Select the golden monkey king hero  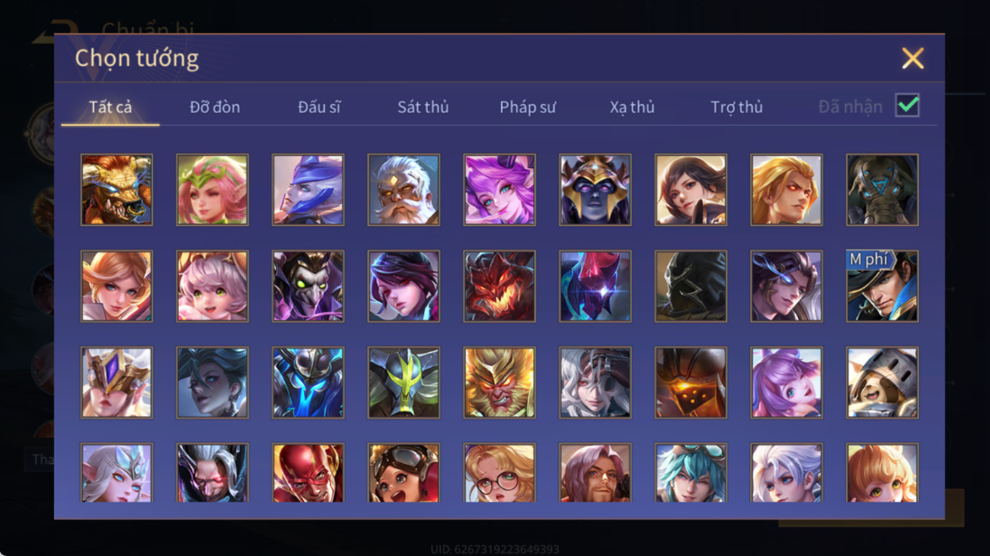[x=499, y=383]
